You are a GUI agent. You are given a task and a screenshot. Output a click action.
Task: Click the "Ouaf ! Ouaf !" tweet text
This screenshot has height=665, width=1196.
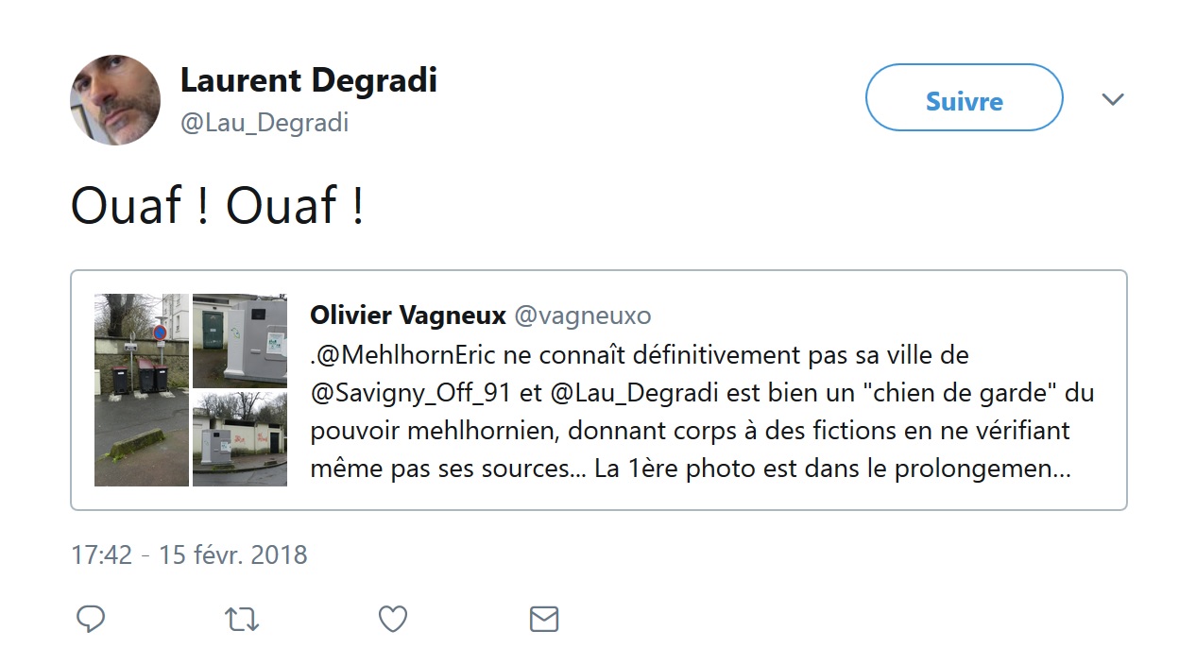click(x=217, y=206)
